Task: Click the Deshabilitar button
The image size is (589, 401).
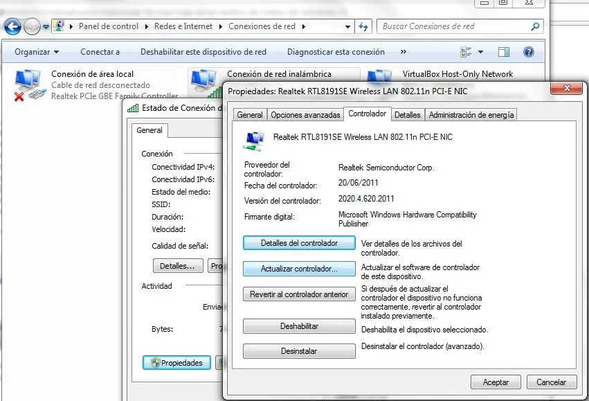Action: click(x=299, y=326)
